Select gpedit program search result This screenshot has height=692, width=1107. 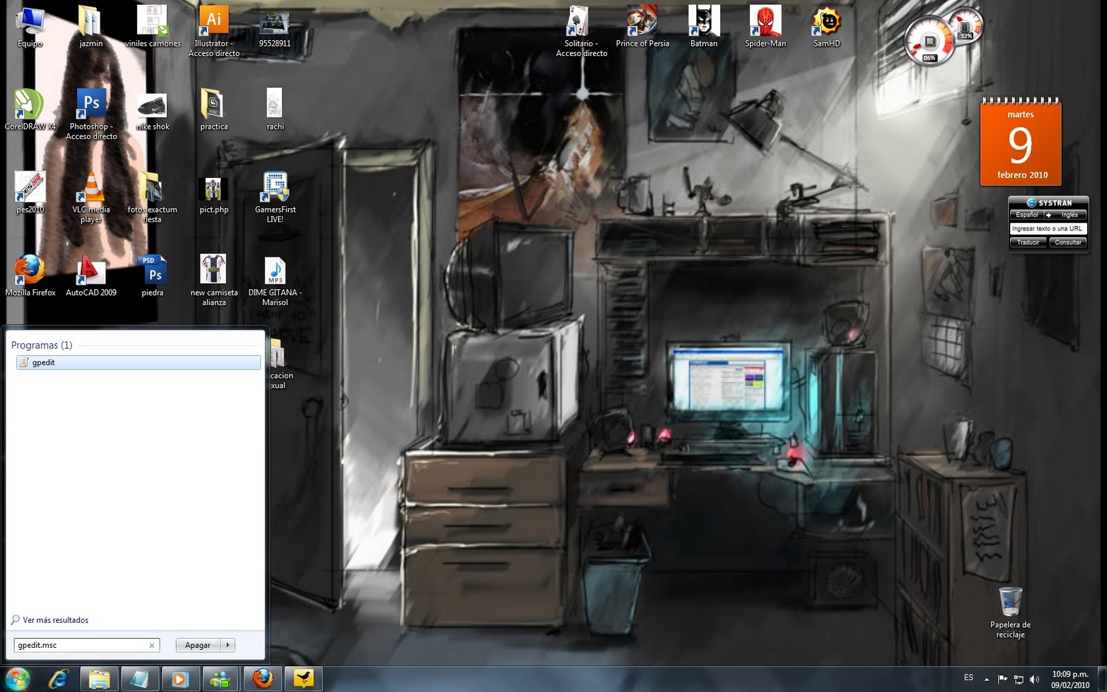coord(138,363)
